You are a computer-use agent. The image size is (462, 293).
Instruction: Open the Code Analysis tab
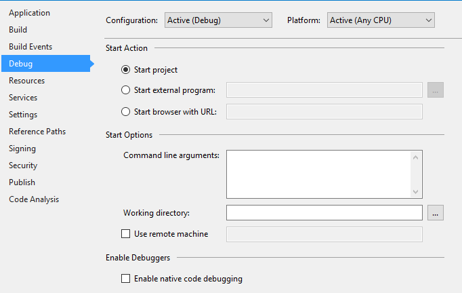(x=34, y=199)
